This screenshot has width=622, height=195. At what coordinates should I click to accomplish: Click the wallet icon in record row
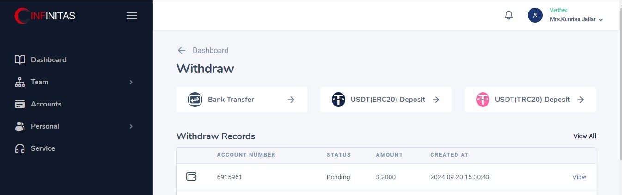pos(191,177)
